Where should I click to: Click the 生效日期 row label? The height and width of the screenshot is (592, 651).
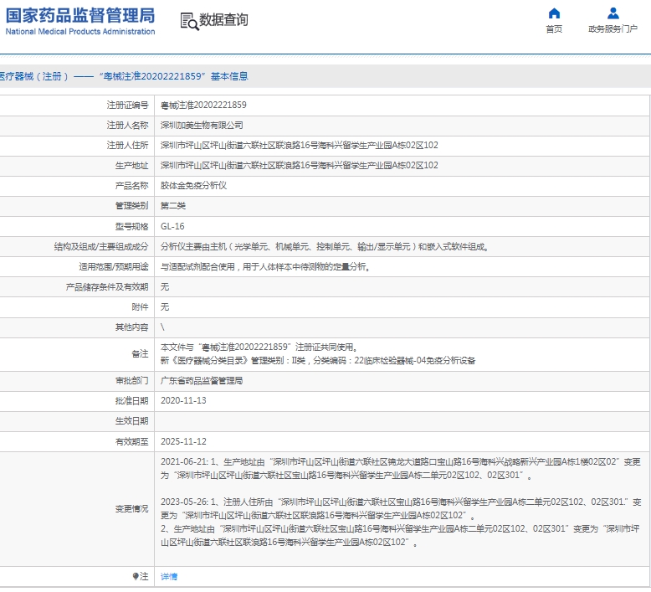coord(131,421)
